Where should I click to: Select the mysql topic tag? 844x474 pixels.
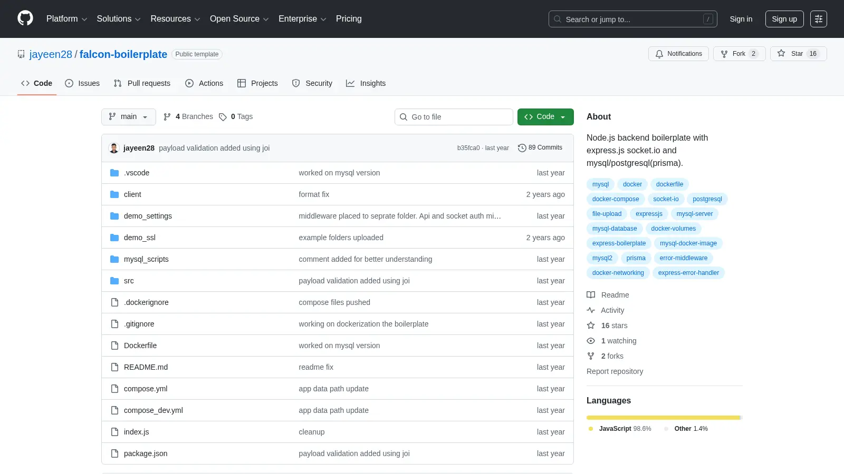[600, 184]
